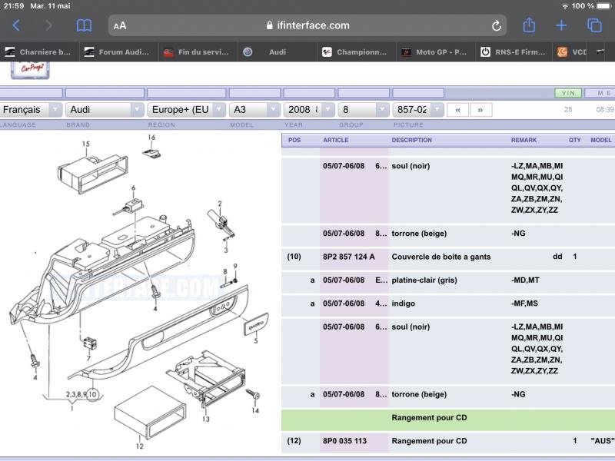
Task: Click POS (12) cell
Action: coord(294,441)
